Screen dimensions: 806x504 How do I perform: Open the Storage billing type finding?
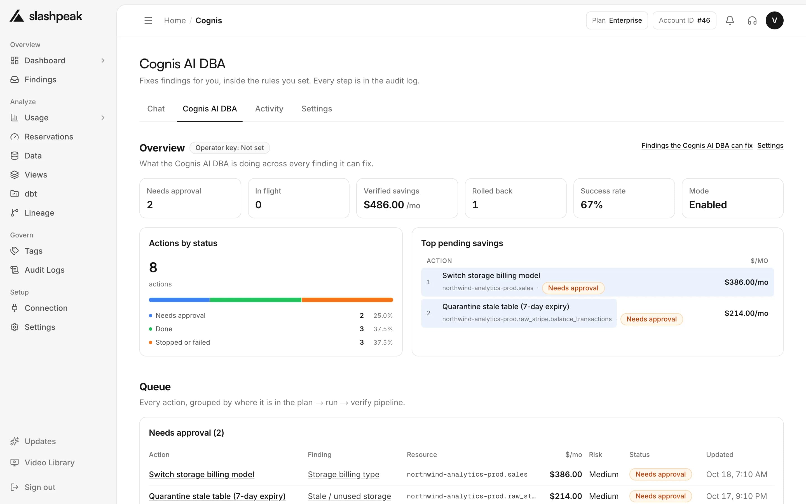[x=343, y=474]
